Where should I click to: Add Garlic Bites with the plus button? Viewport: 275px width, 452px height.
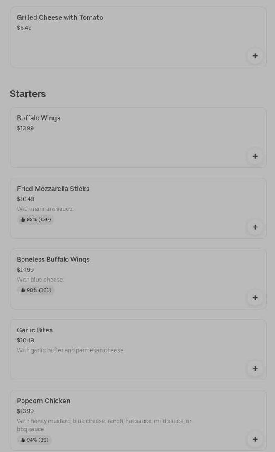(x=255, y=368)
